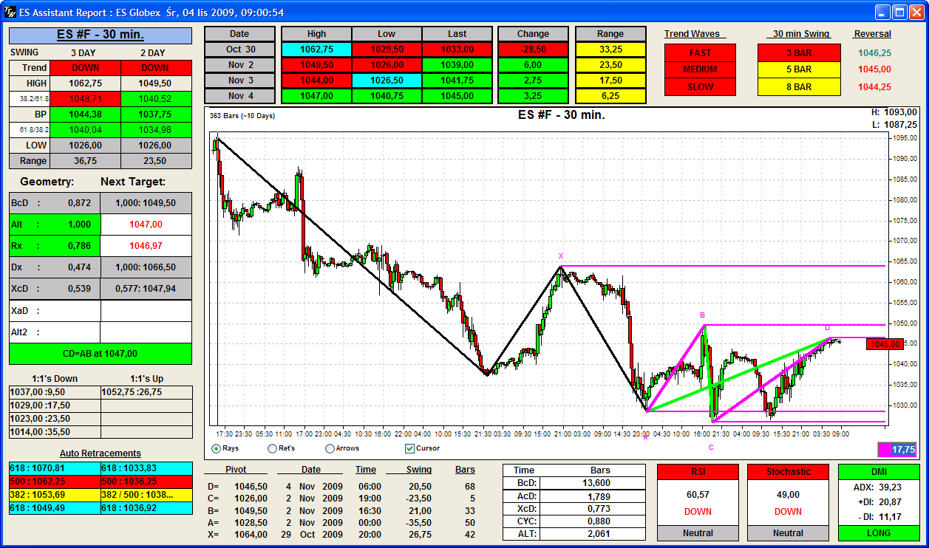Toggle the Cursor checkbox
This screenshot has width=929, height=548.
pyautogui.click(x=410, y=448)
